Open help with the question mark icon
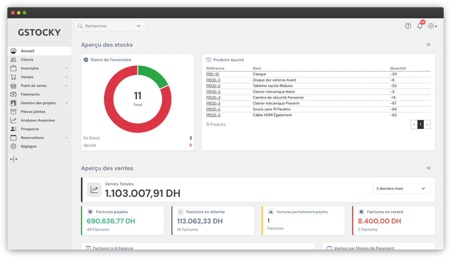The height and width of the screenshot is (257, 451). tap(408, 26)
